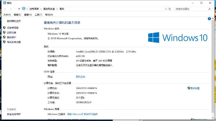Click the Windows 已激活 status text

(x=56, y=114)
